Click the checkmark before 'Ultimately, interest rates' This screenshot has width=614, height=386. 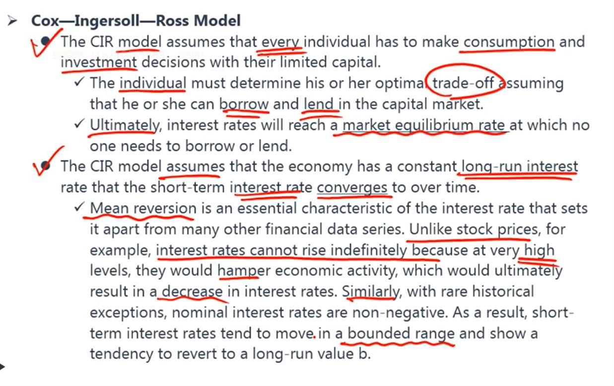coord(79,125)
